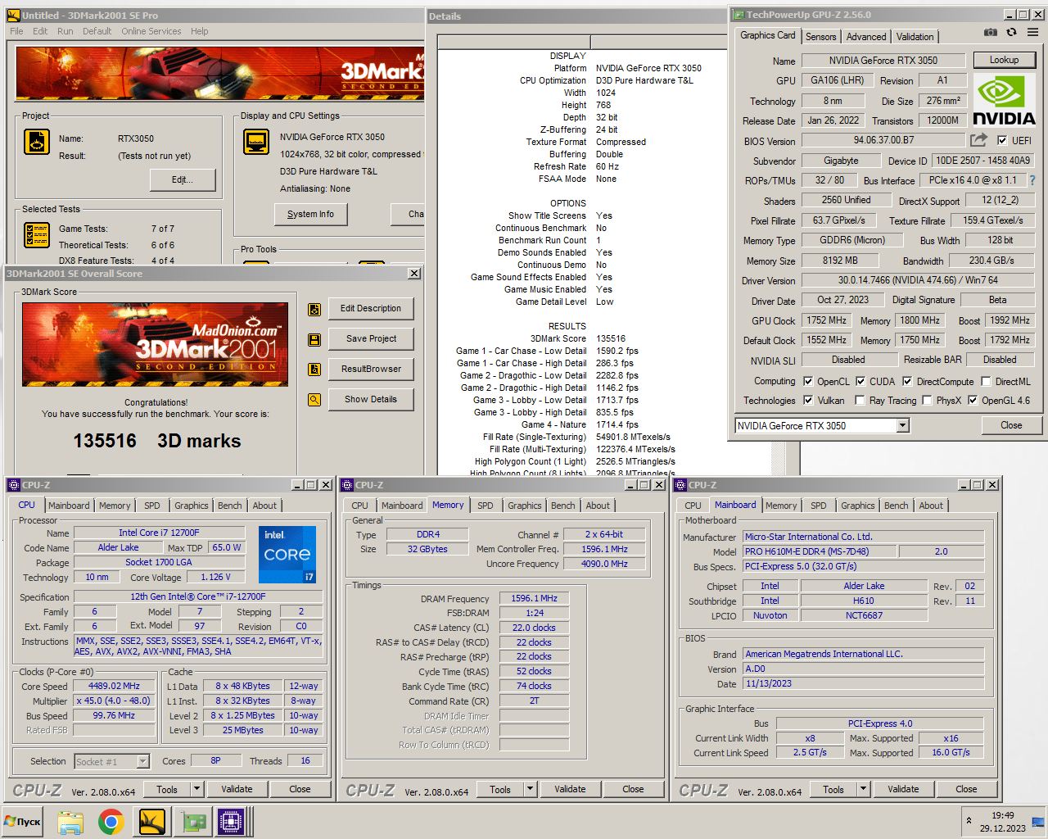Click the GPU-Z Name field NVIDIA GeForce RTX 3050
This screenshot has height=839, width=1048.
pyautogui.click(x=883, y=60)
